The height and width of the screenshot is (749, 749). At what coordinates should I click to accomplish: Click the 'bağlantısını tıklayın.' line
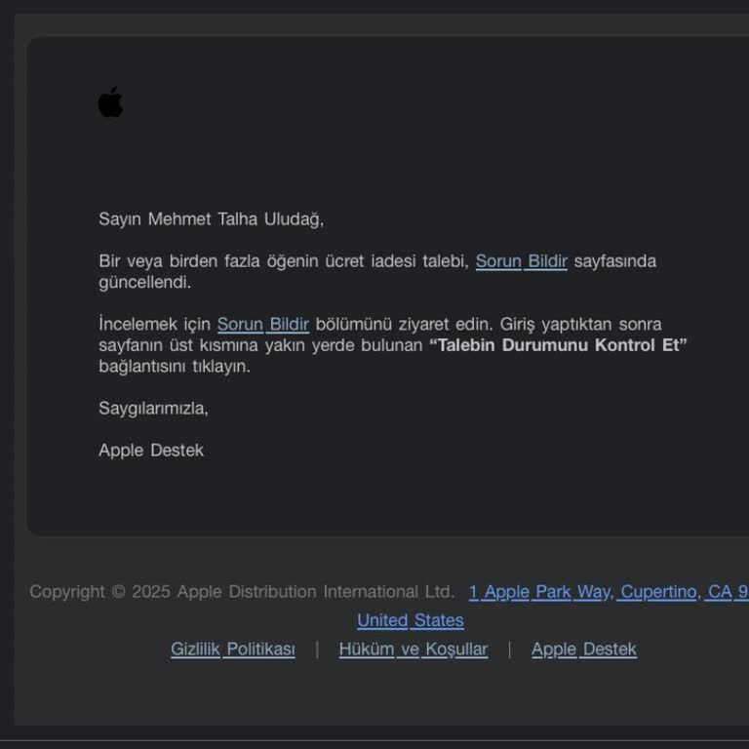click(x=175, y=367)
